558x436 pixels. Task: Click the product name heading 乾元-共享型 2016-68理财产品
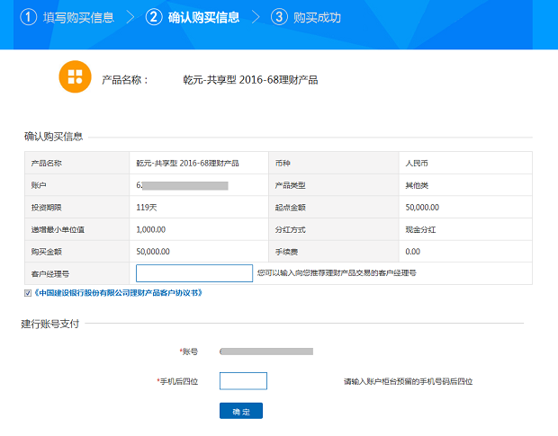coord(250,80)
